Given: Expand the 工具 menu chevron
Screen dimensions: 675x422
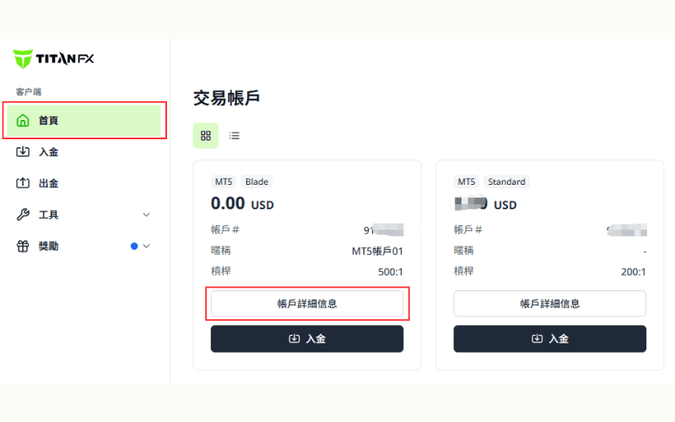Looking at the screenshot, I should click(x=146, y=214).
